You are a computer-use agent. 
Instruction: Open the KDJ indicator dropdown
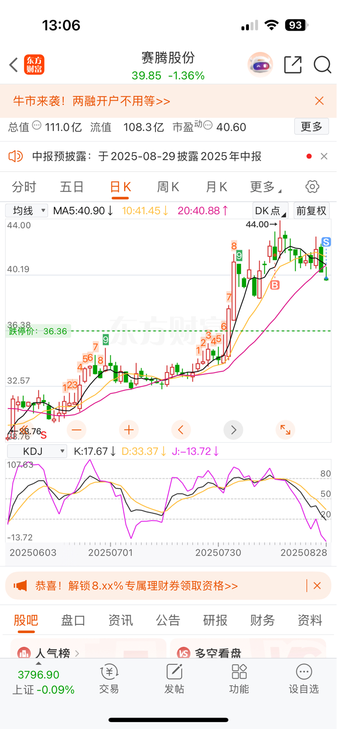pos(37,451)
